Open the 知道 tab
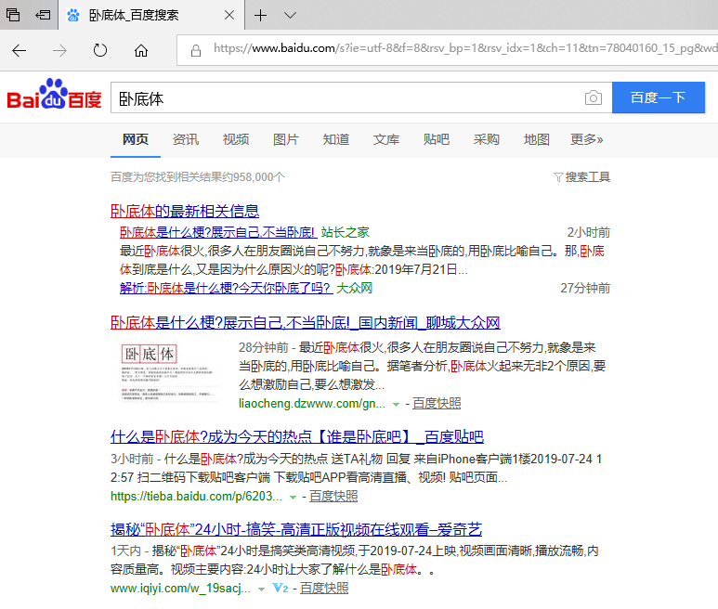 [x=336, y=139]
